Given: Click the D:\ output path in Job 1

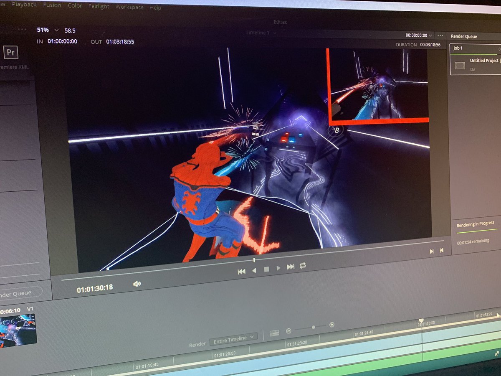Looking at the screenshot, I should click(473, 69).
